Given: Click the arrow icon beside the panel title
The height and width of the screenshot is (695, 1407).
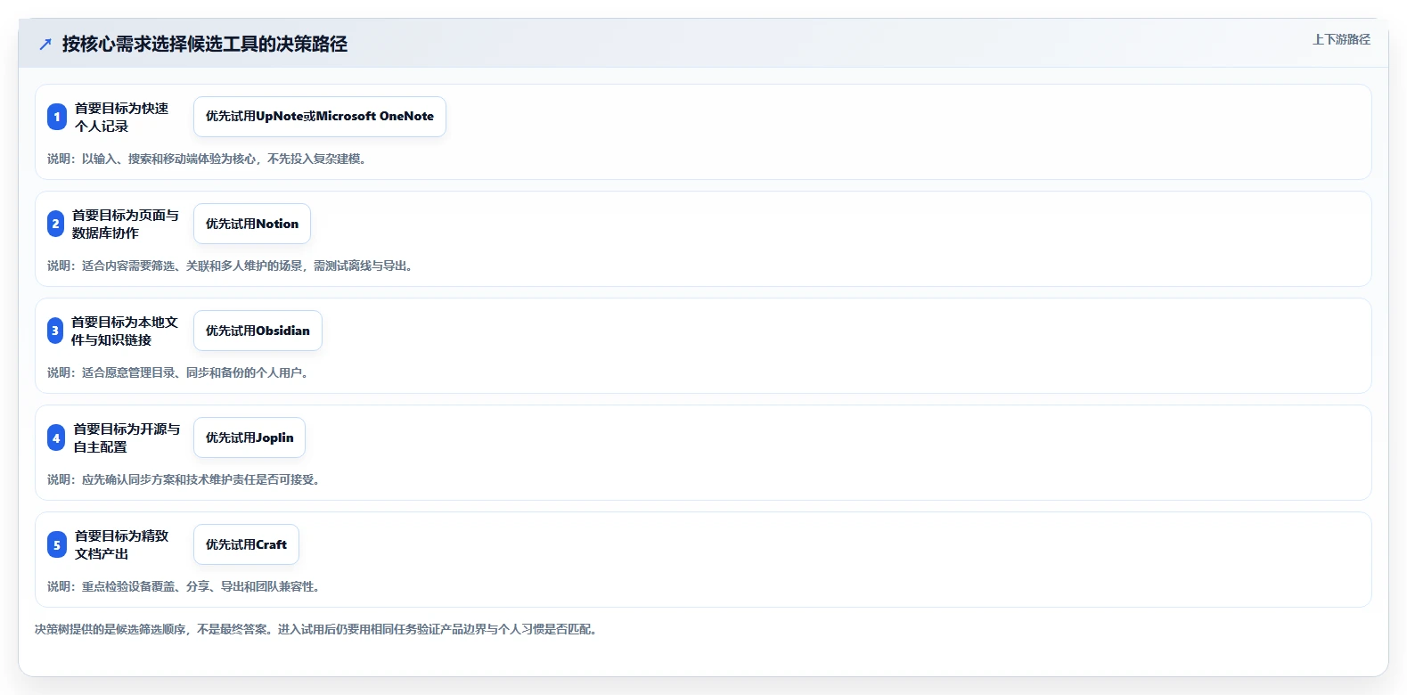Looking at the screenshot, I should pyautogui.click(x=45, y=44).
